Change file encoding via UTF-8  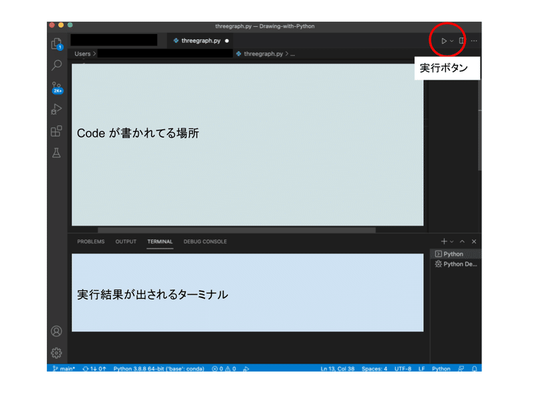[403, 369]
